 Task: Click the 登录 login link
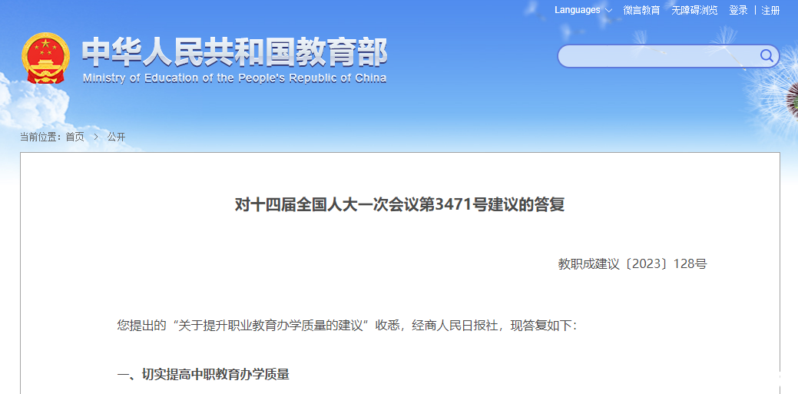(x=738, y=10)
